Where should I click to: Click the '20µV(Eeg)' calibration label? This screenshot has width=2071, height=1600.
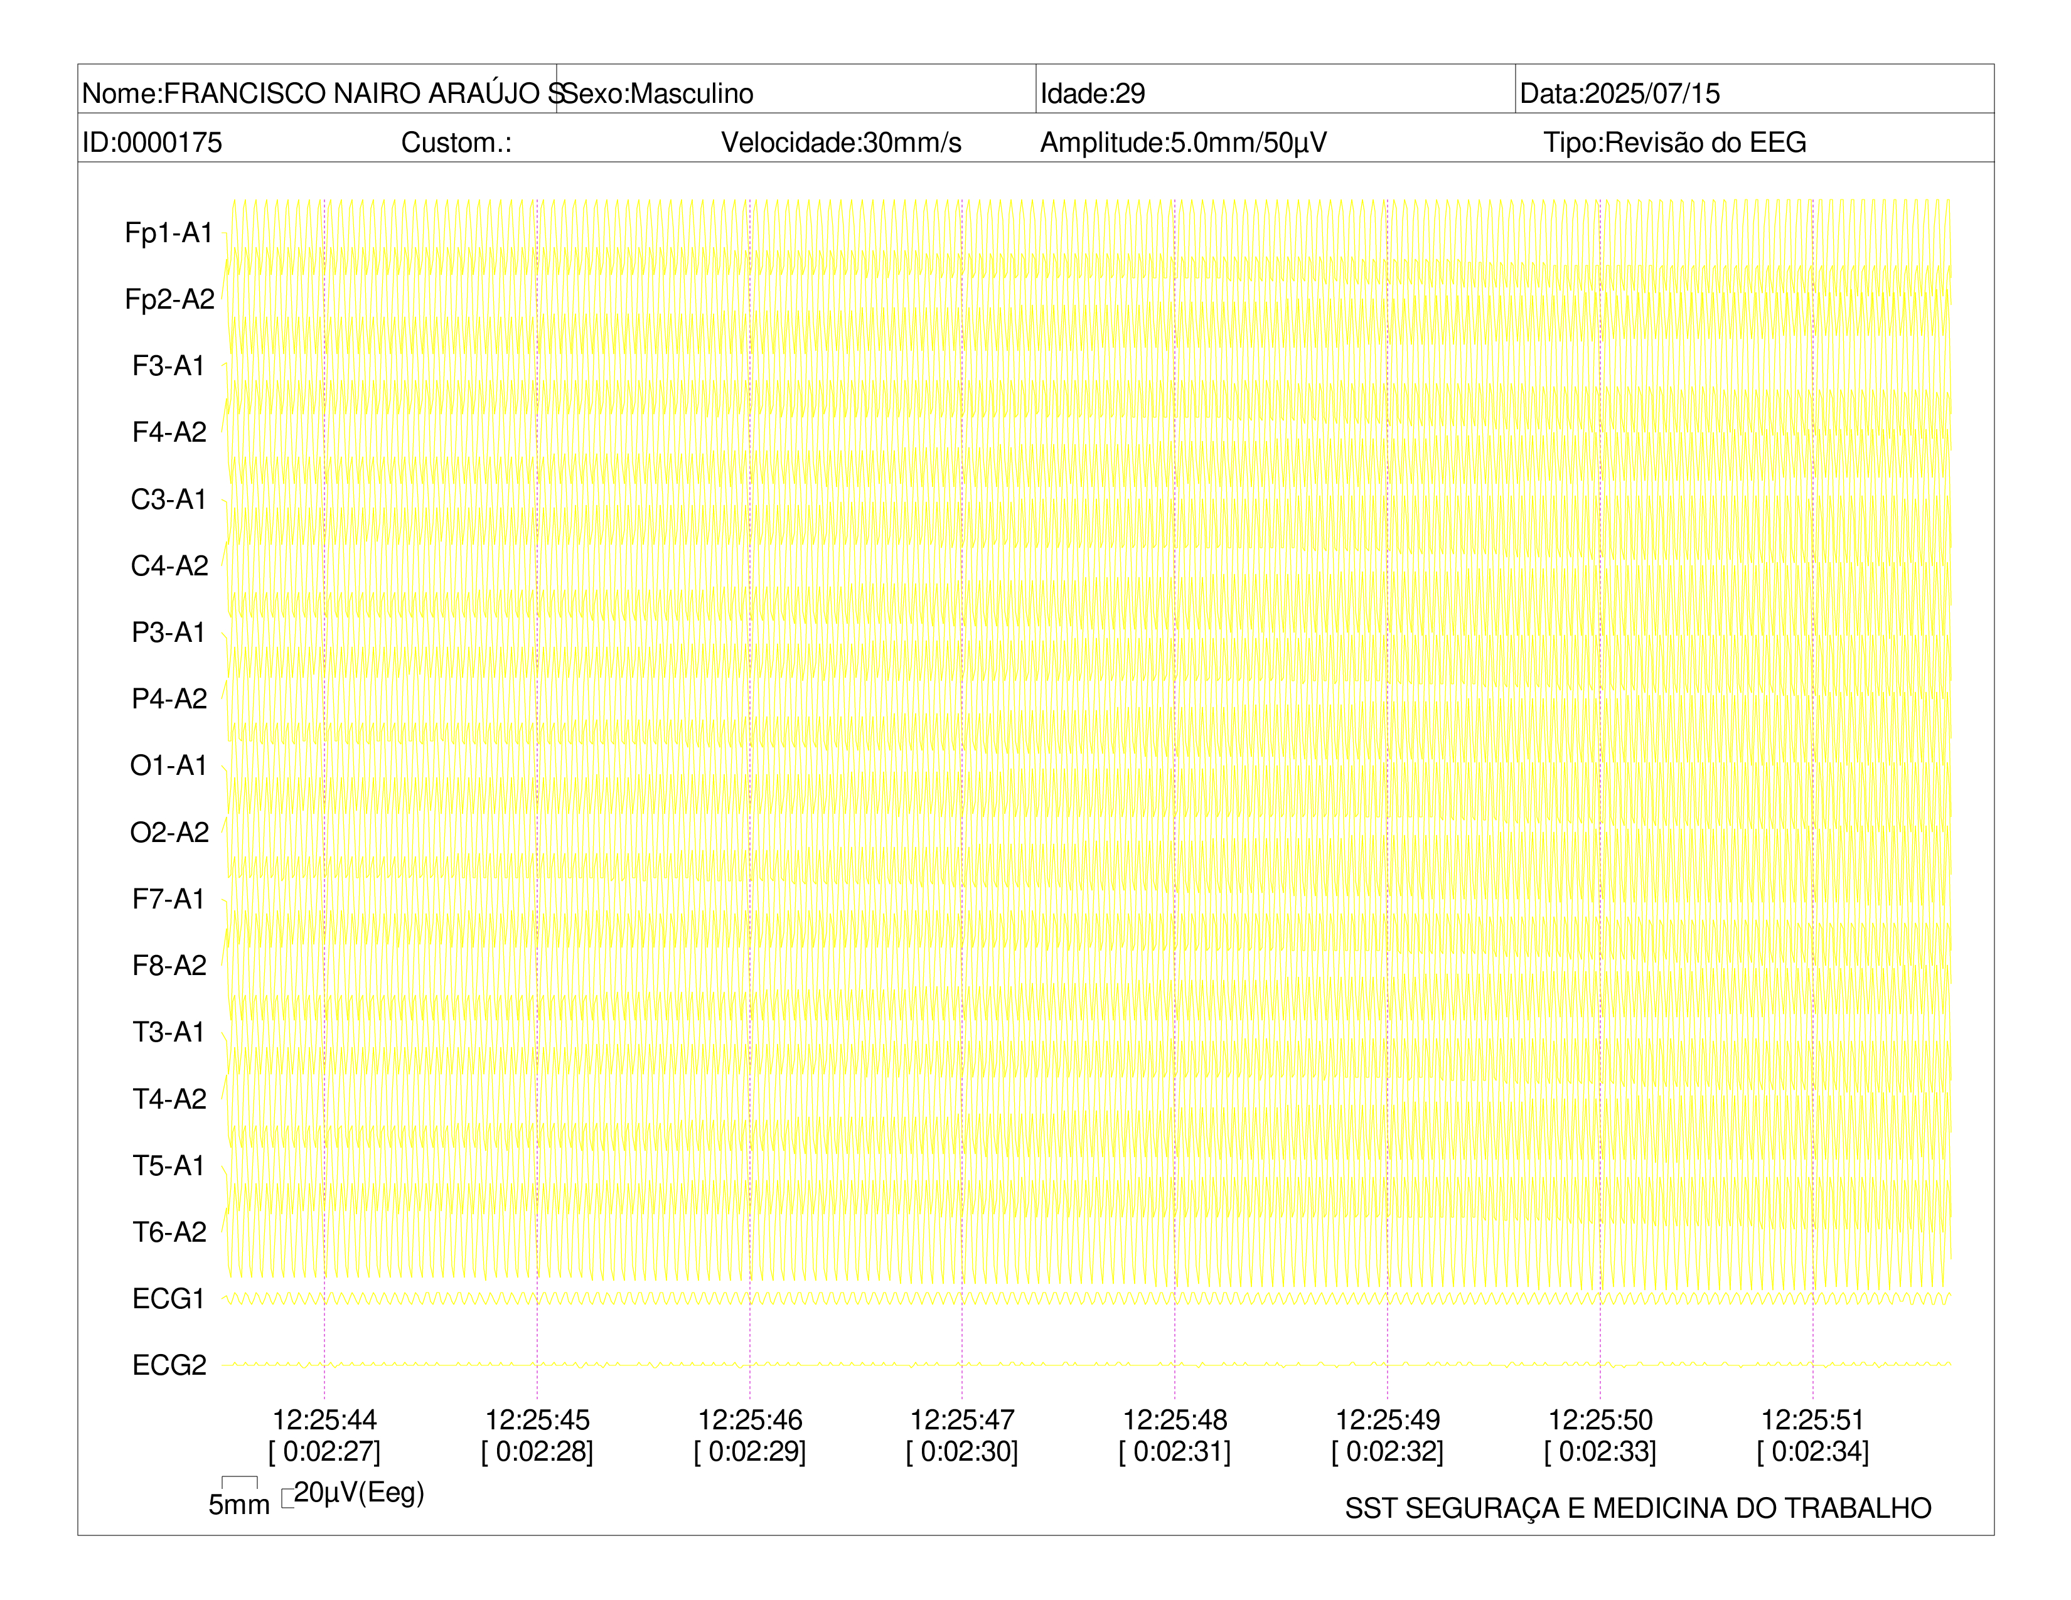coord(358,1493)
